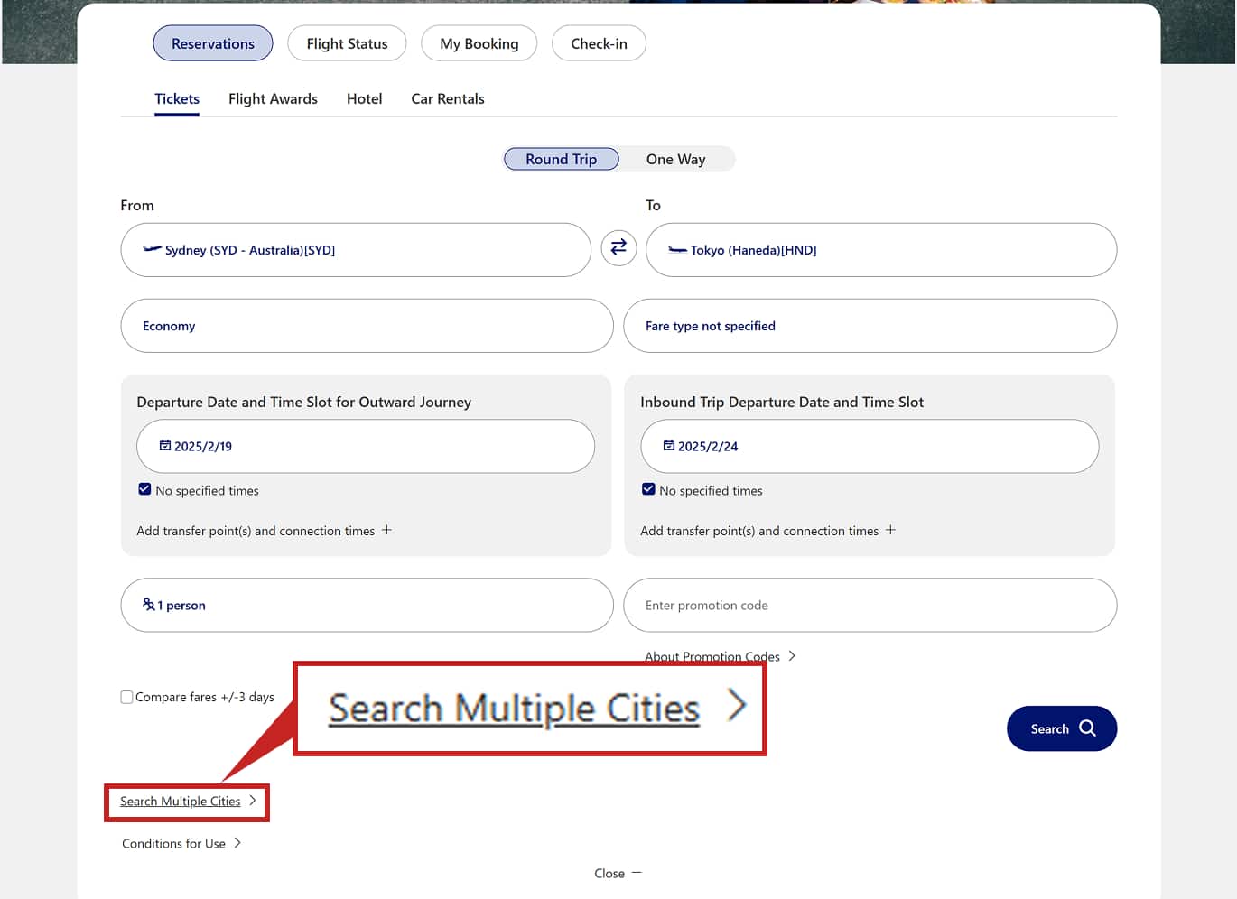Click the outbound departure calendar icon
Image resolution: width=1237 pixels, height=899 pixels.
(165, 446)
